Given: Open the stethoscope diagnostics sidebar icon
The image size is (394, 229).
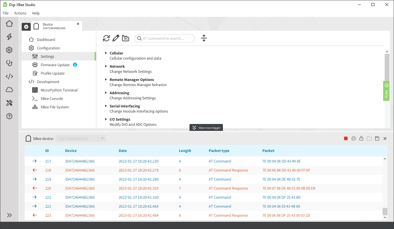Looking at the screenshot, I should [9, 63].
